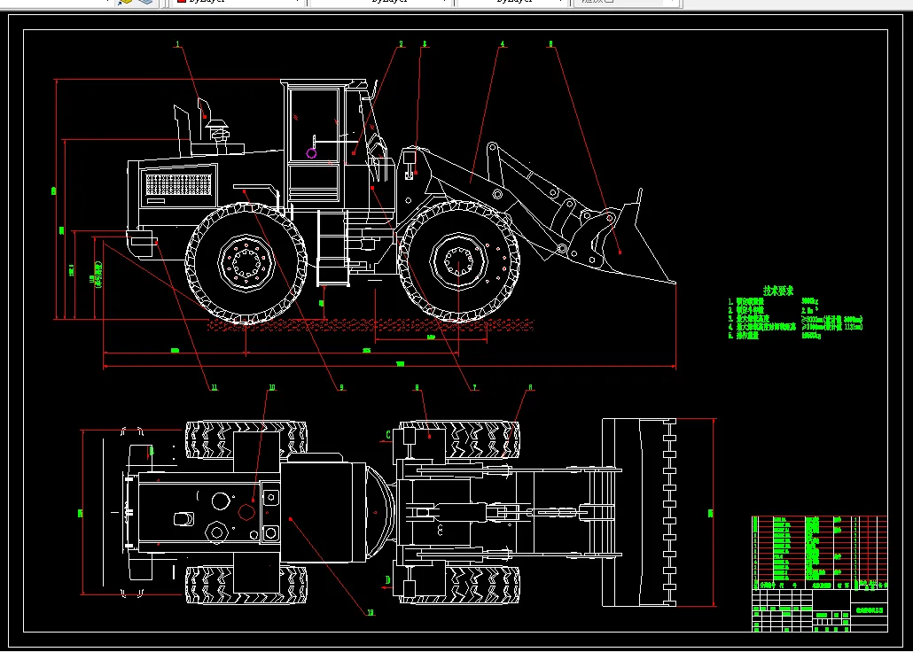Select callout number 10 below the side view
The image size is (913, 652).
[x=271, y=387]
